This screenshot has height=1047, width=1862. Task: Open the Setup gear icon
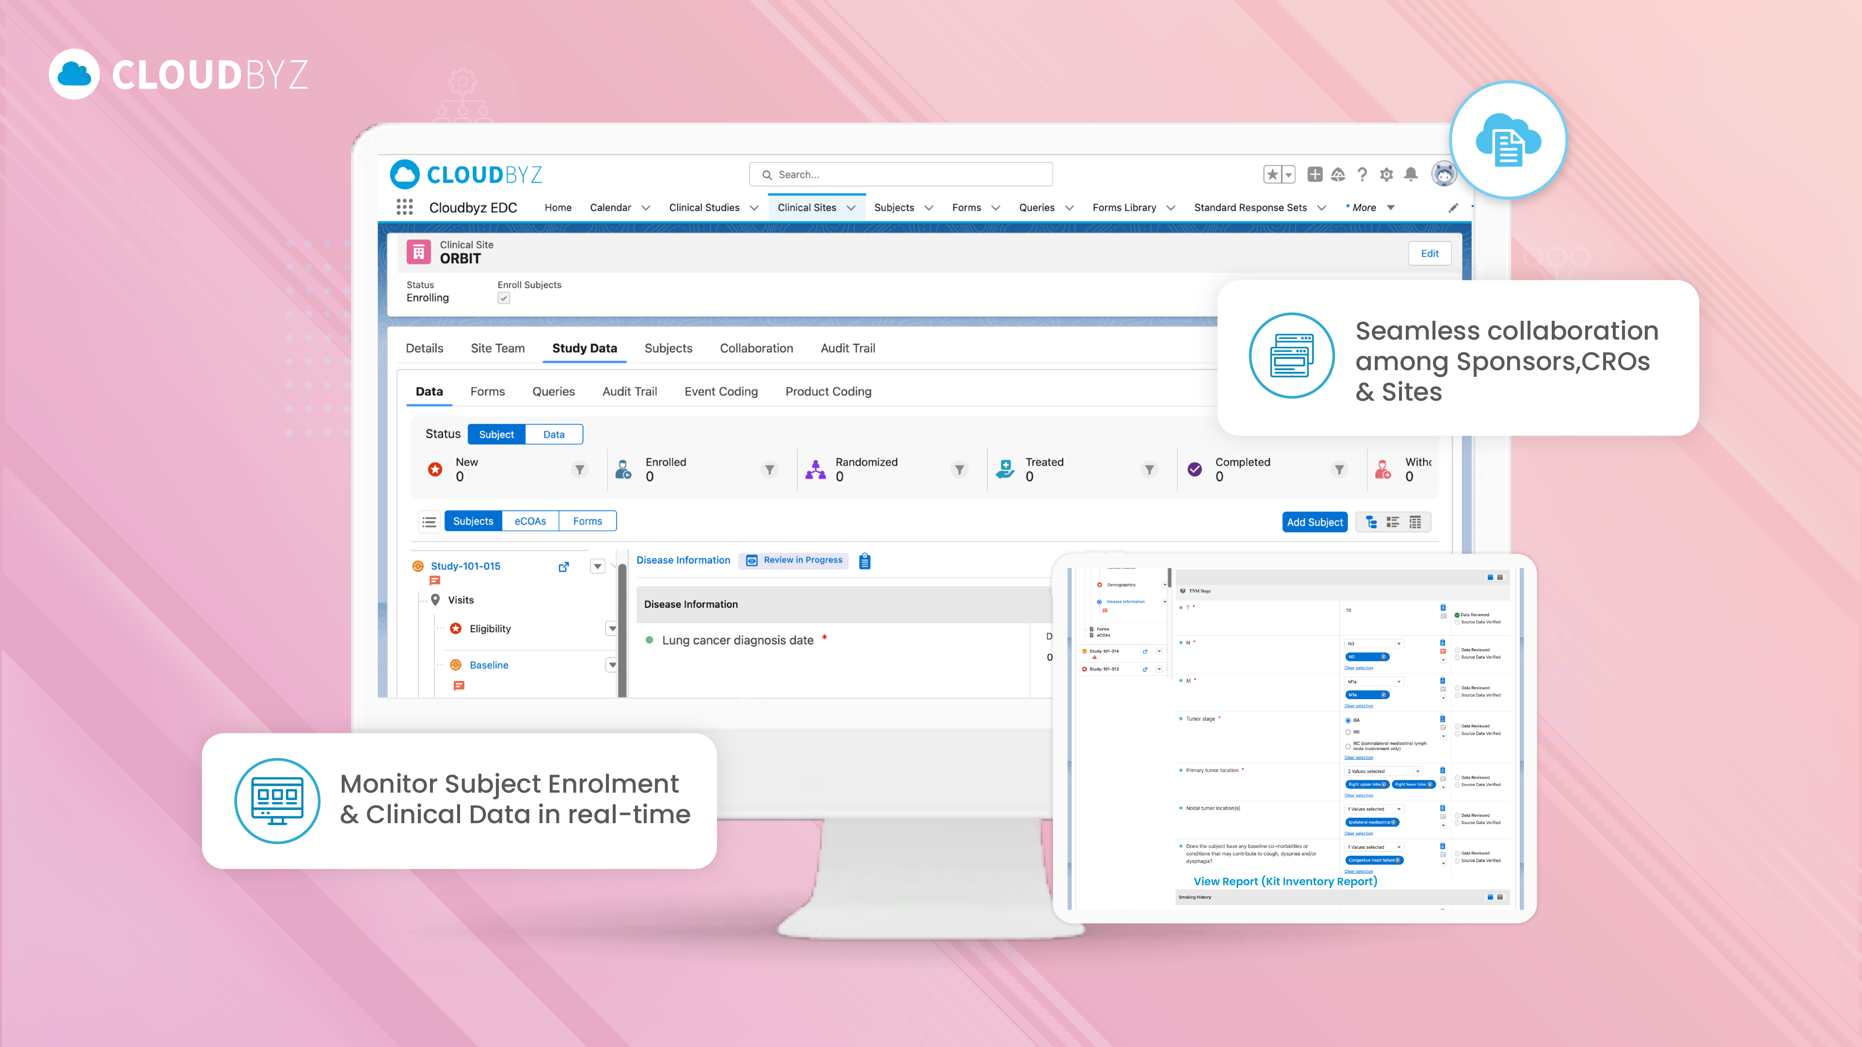pyautogui.click(x=1386, y=175)
